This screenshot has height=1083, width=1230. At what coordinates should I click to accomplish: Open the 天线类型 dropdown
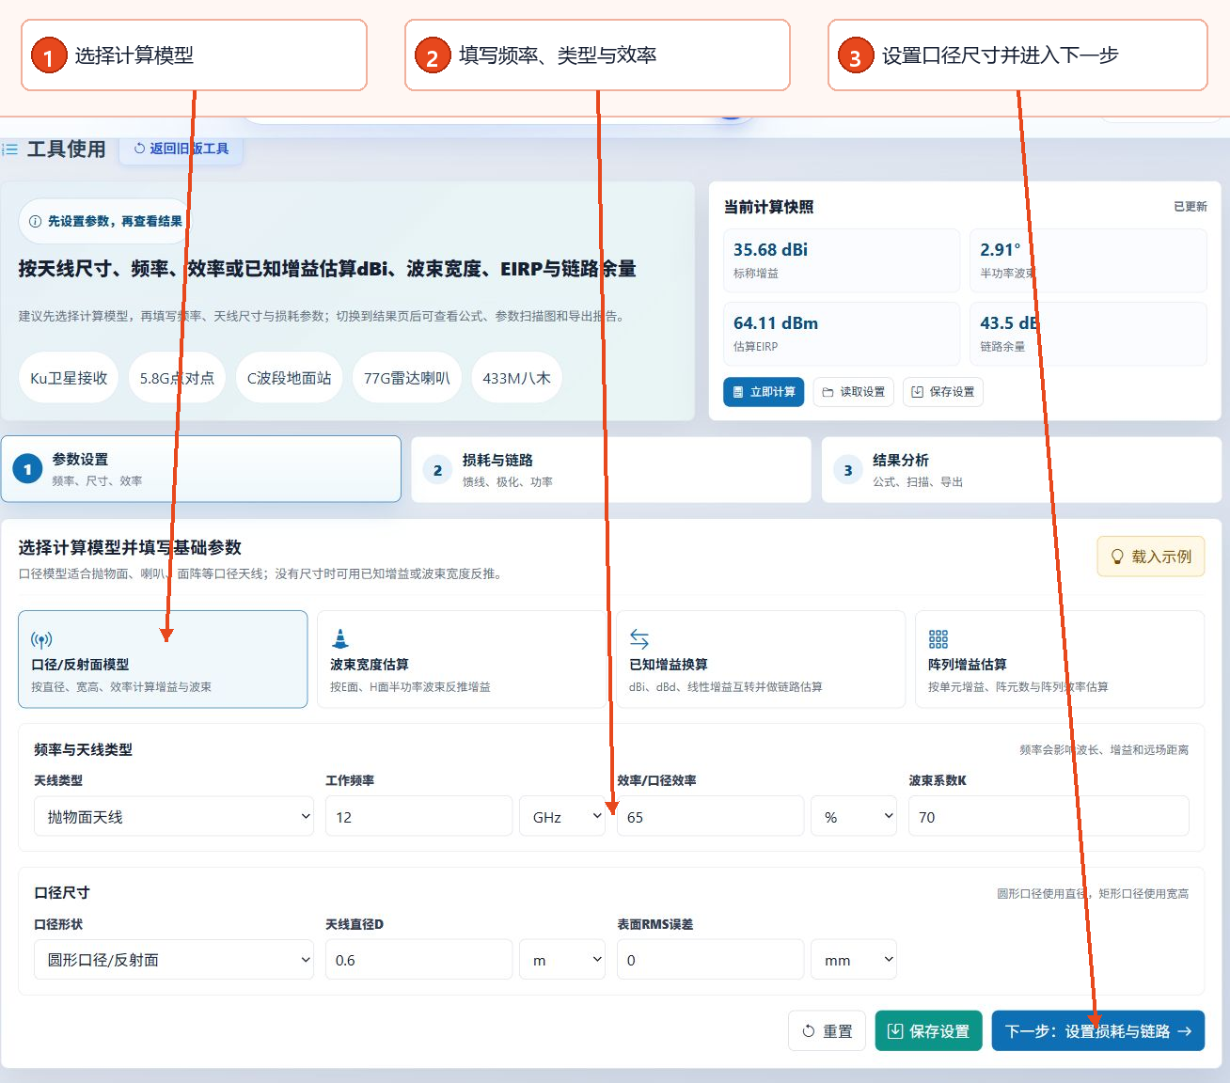pos(174,816)
